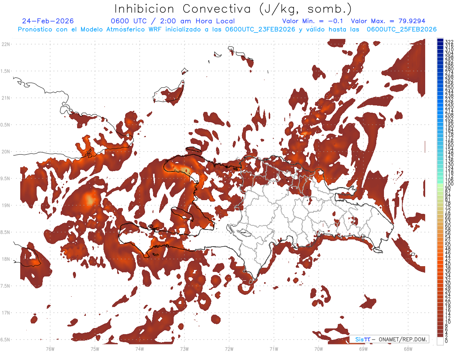
Task: Click the '0.5N' latitude tick label
Action: (5, 125)
